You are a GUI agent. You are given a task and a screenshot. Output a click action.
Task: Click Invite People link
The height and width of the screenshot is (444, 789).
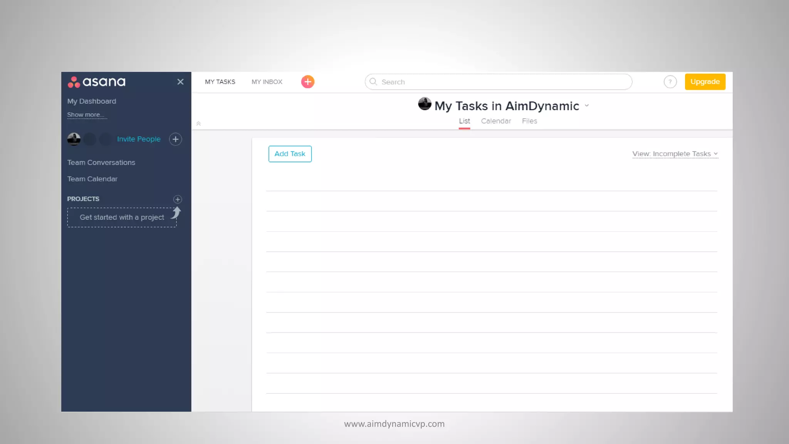[x=139, y=139]
